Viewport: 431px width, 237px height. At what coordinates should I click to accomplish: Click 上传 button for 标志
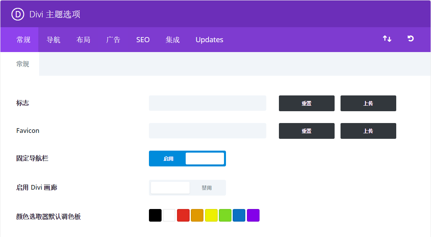tap(368, 103)
